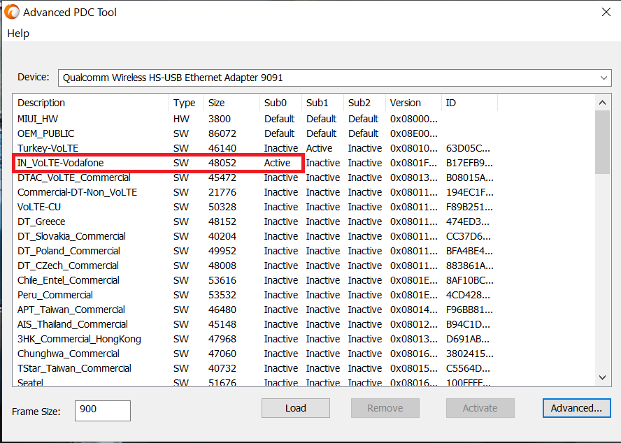This screenshot has width=621, height=443.
Task: Click the Sub0 column header
Action: tap(281, 103)
